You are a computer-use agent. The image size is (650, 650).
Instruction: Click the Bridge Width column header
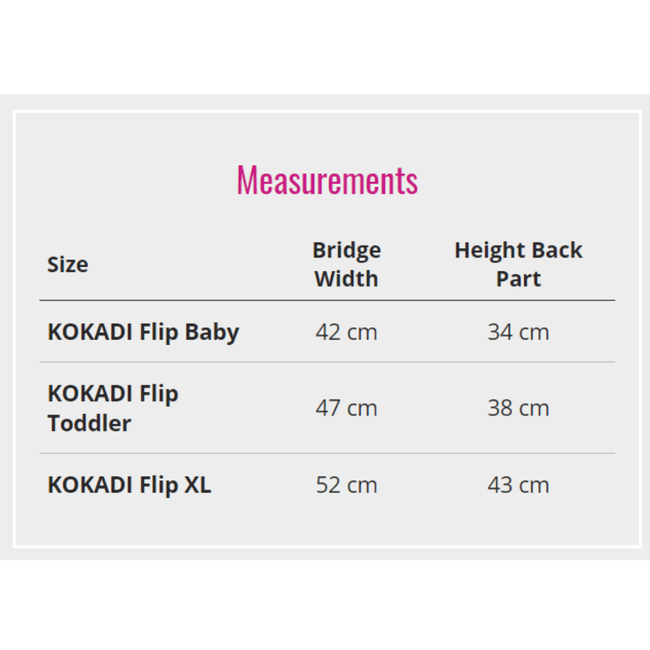coord(346,264)
